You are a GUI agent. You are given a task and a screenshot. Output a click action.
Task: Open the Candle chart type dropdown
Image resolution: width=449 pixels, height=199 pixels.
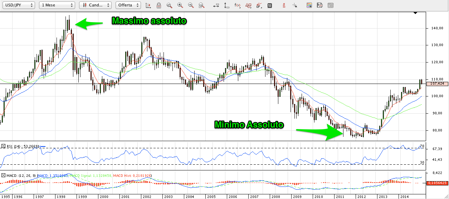pos(96,5)
